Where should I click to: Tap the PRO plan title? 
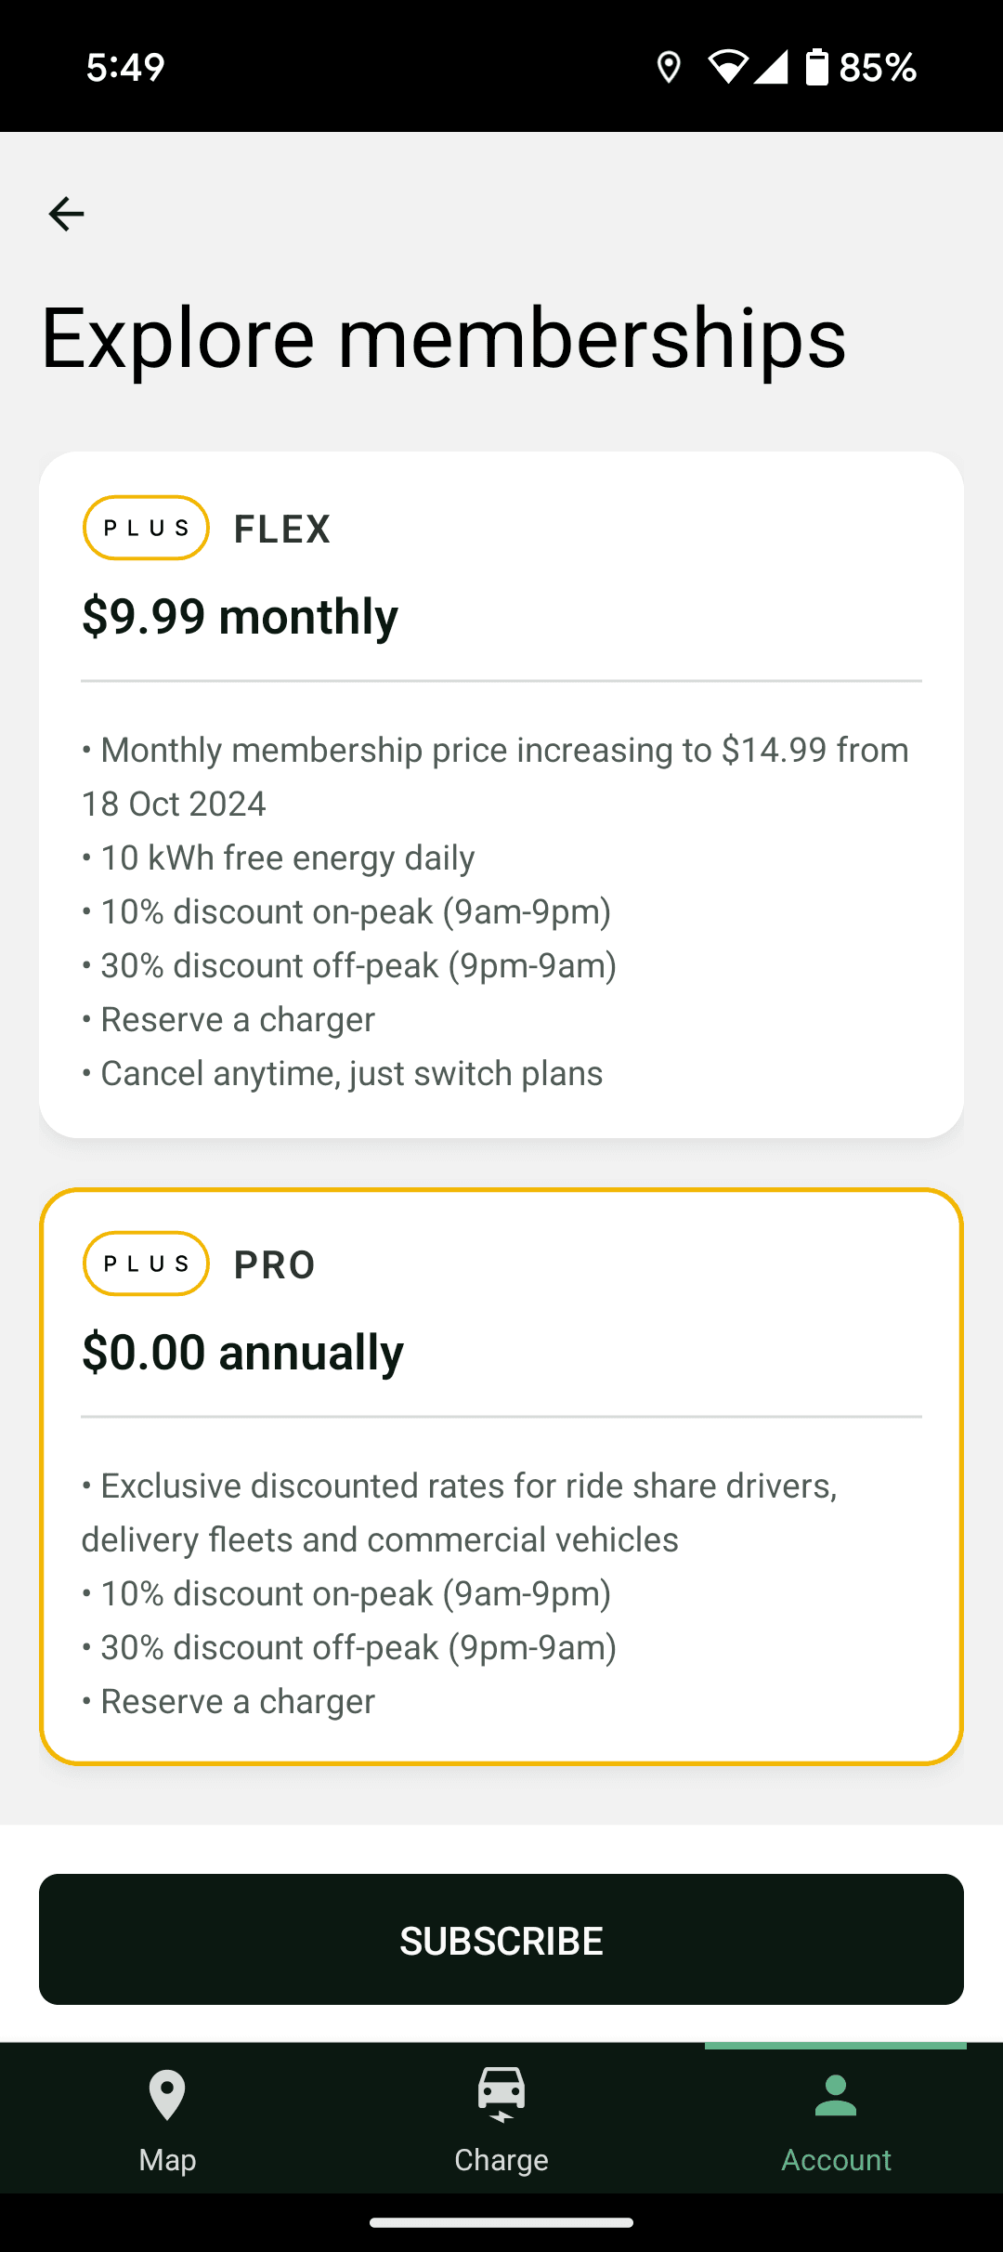click(x=275, y=1265)
